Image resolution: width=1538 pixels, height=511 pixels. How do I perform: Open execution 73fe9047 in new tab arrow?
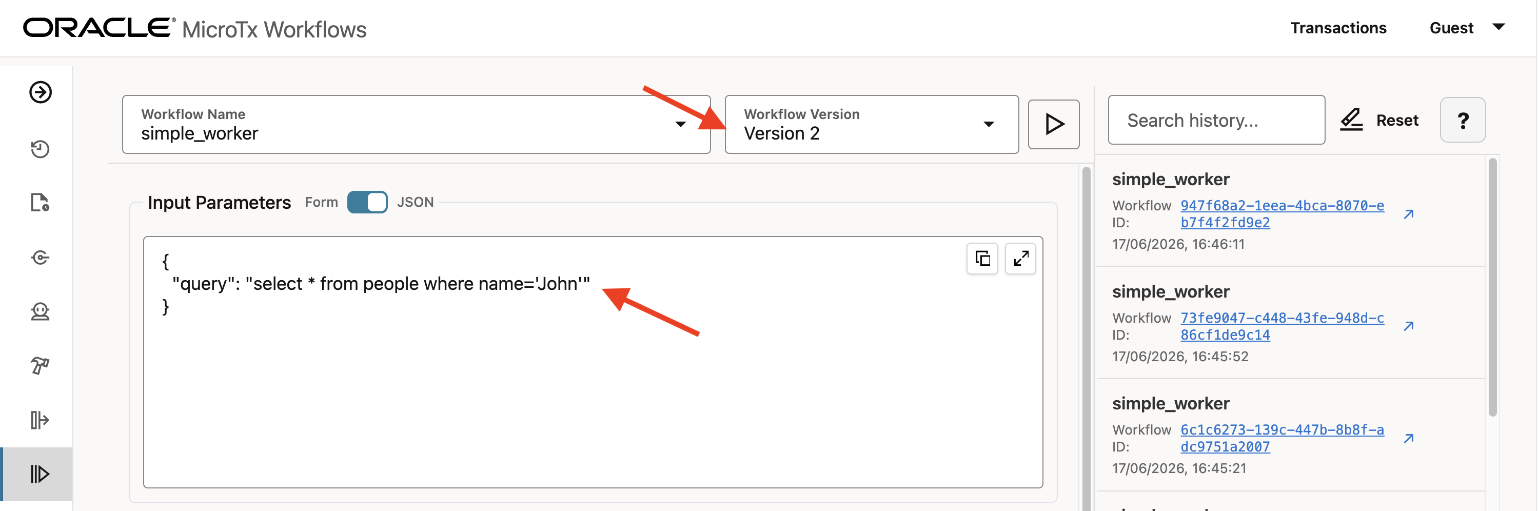1408,326
